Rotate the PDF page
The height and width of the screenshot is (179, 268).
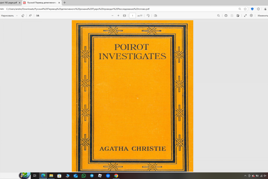pos(148,16)
